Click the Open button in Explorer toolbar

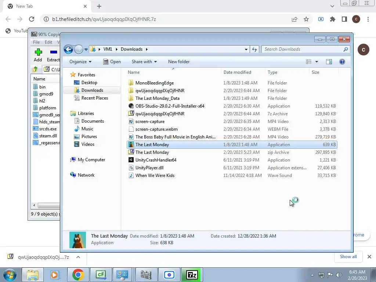(x=112, y=62)
